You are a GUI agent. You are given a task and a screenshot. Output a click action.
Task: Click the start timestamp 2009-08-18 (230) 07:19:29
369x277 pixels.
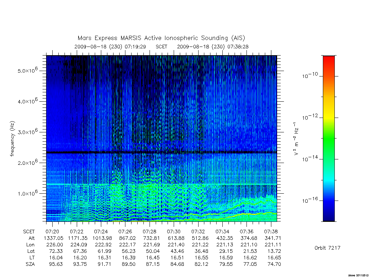[110, 47]
